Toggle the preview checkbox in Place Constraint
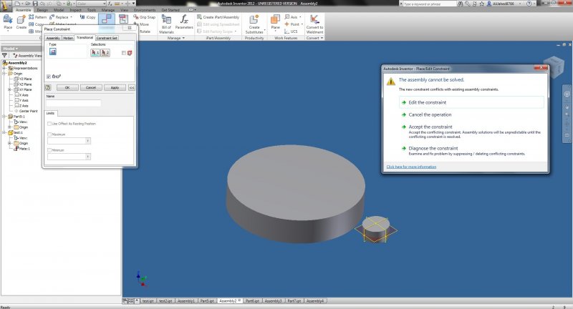Screen dimensions: 573x309 tap(49, 76)
